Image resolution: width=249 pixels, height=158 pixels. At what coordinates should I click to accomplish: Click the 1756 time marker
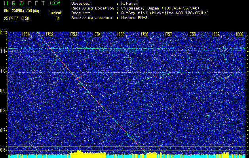tap(144, 34)
